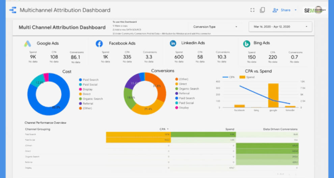Expand the Share options arrow
This screenshot has width=334, height=178.
(296, 10)
